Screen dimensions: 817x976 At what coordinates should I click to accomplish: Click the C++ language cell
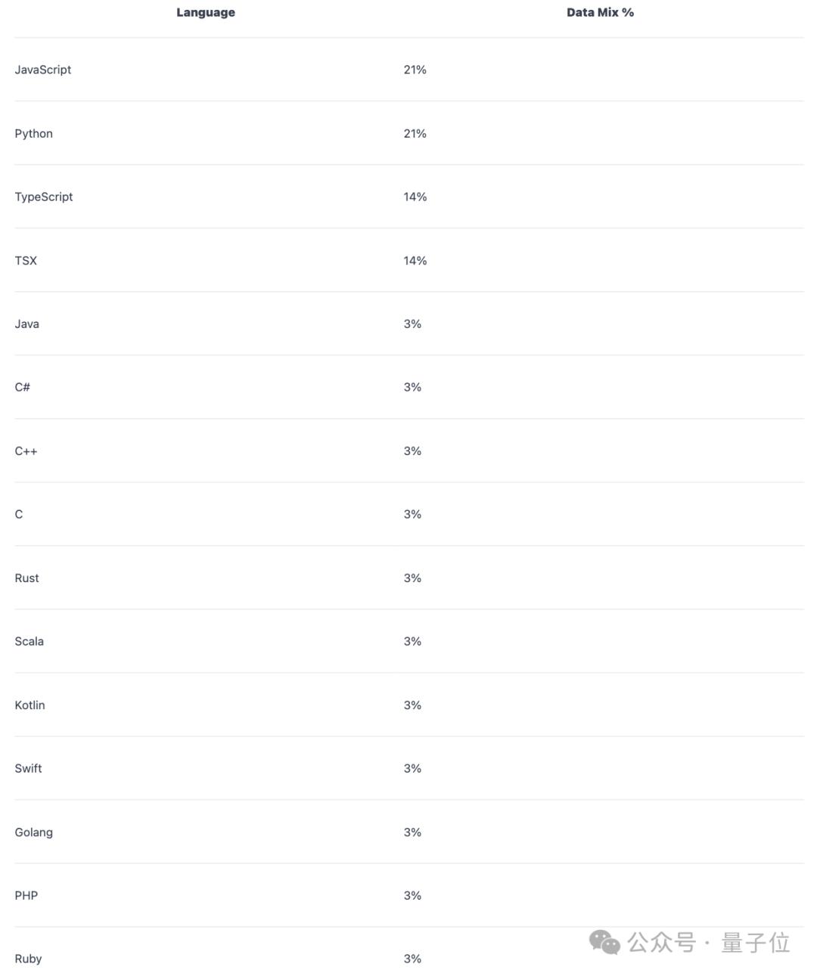pos(26,451)
